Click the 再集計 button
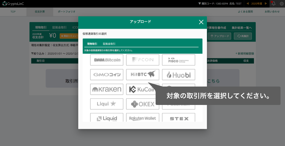 [x=243, y=36]
